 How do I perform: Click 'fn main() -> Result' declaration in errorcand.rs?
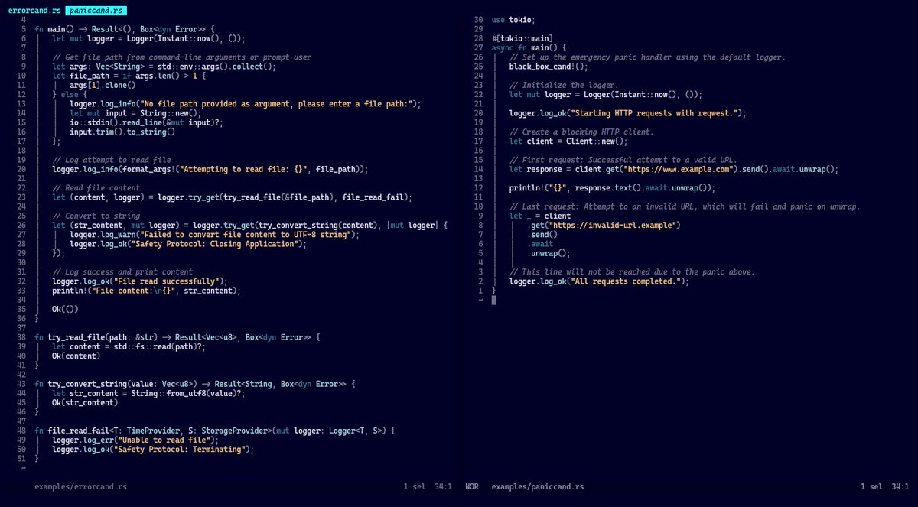126,29
